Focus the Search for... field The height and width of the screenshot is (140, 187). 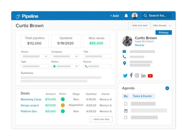157,16
